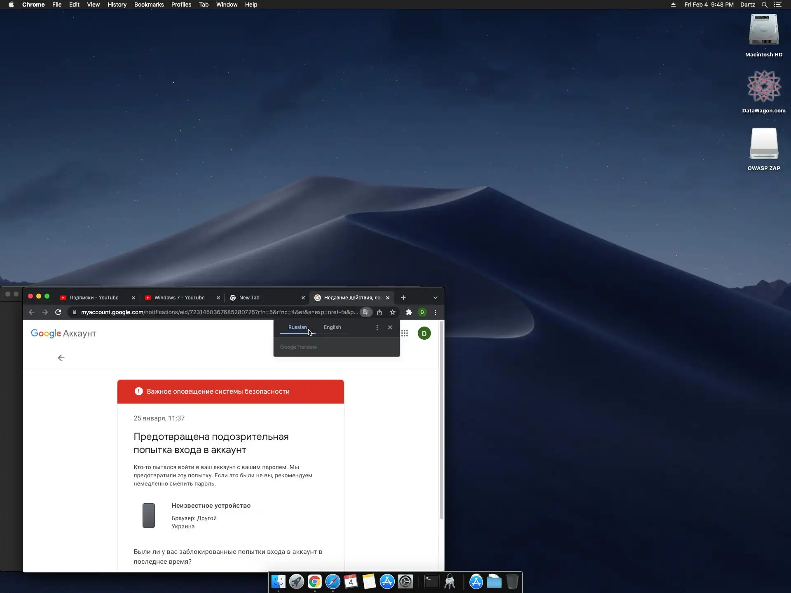Open Terminal from the dock
This screenshot has height=593, width=791.
pyautogui.click(x=431, y=581)
